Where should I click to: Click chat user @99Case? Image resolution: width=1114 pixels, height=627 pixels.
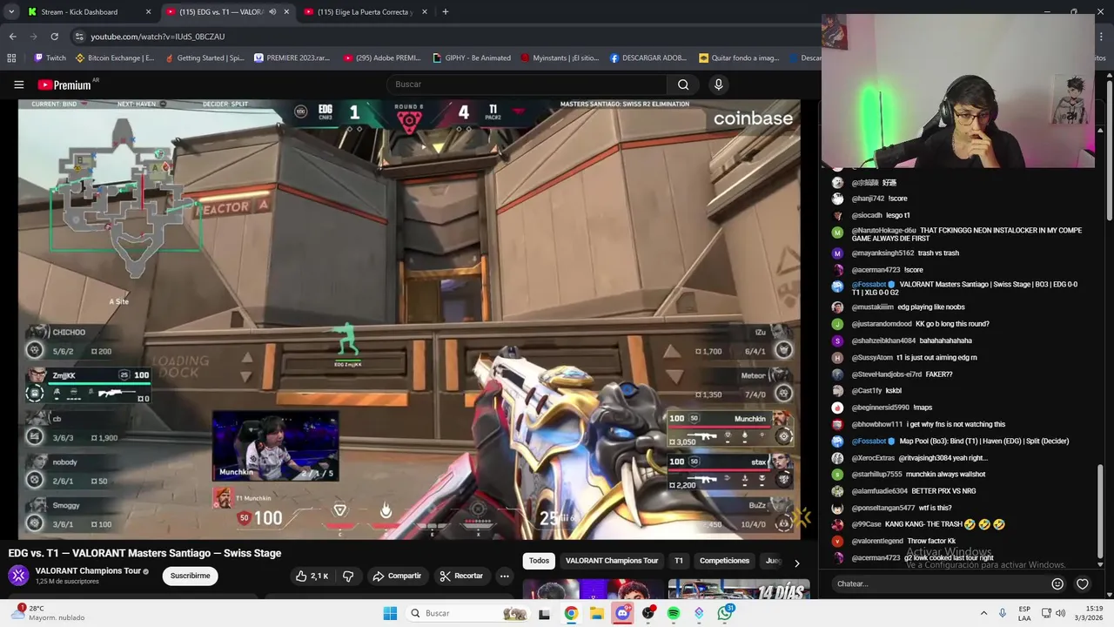866,525
